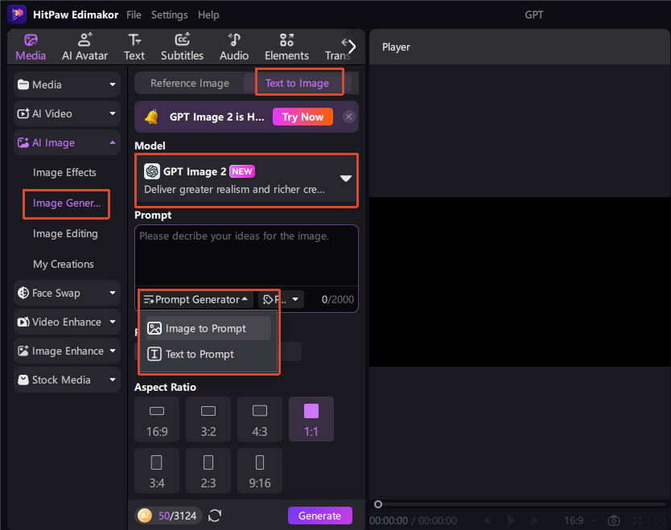Select the 4:3 aspect ratio
The image size is (671, 530).
pyautogui.click(x=260, y=419)
